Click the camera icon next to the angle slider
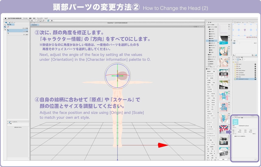 [x=234, y=43]
